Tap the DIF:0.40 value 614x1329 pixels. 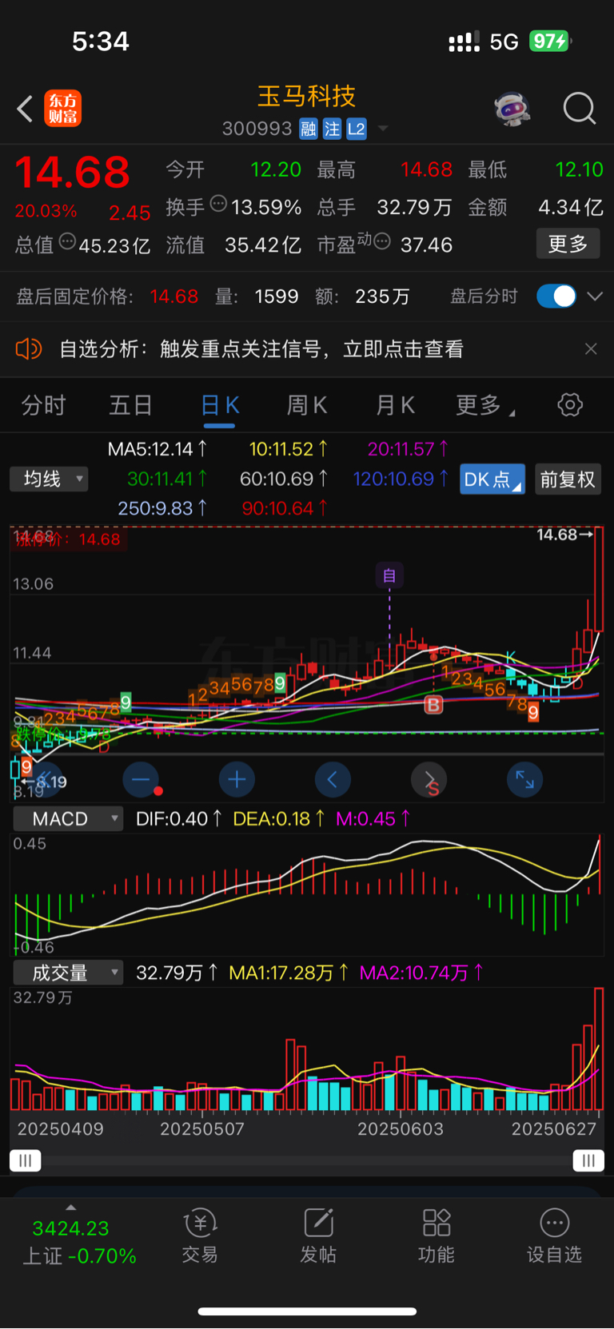tap(178, 818)
